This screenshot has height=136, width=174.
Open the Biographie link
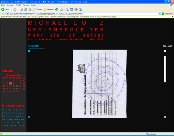click(13, 110)
